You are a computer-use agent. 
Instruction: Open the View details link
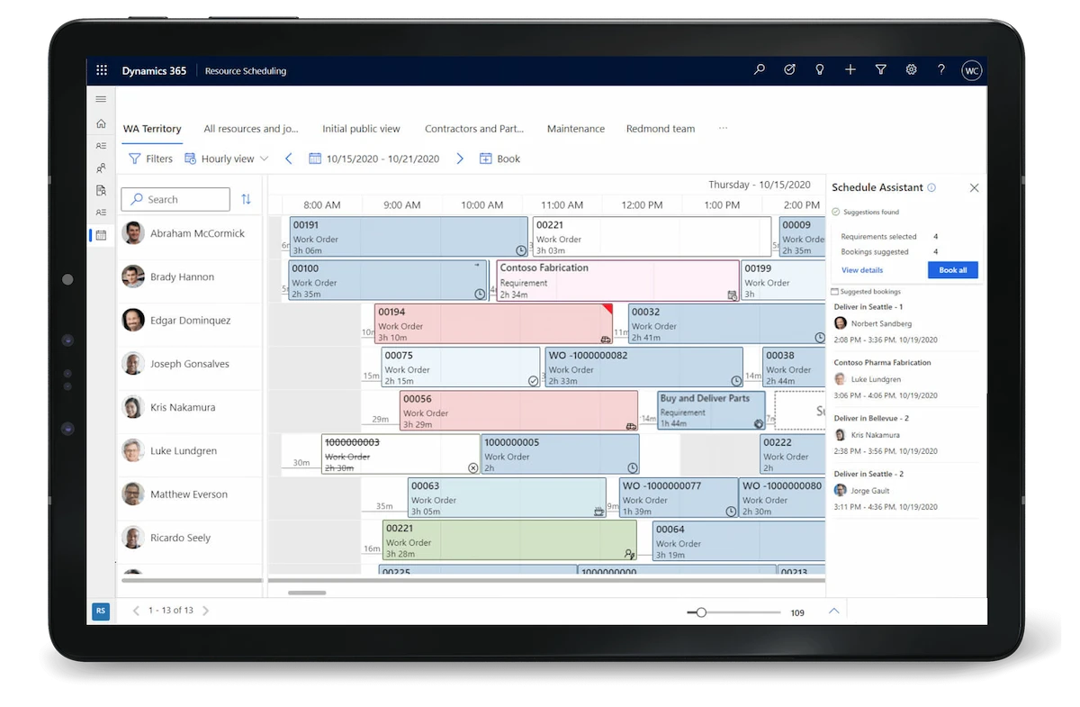862,270
